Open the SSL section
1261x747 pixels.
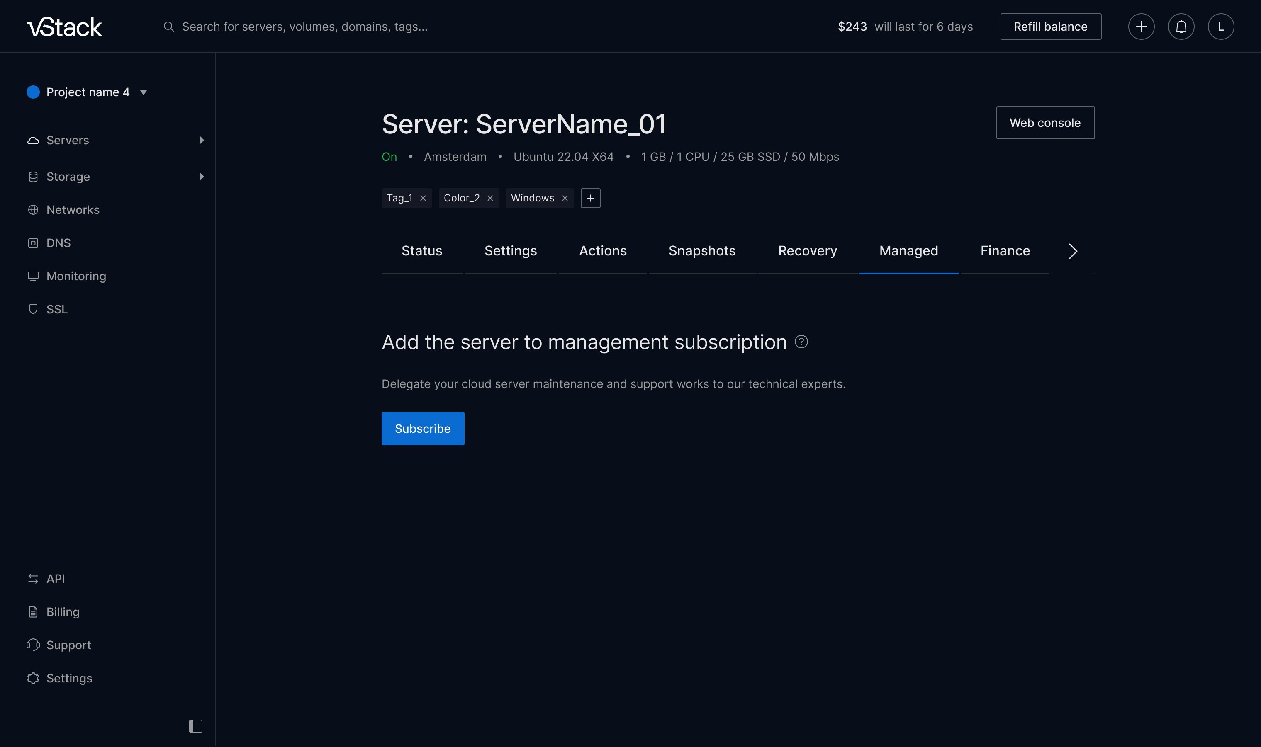coord(57,310)
